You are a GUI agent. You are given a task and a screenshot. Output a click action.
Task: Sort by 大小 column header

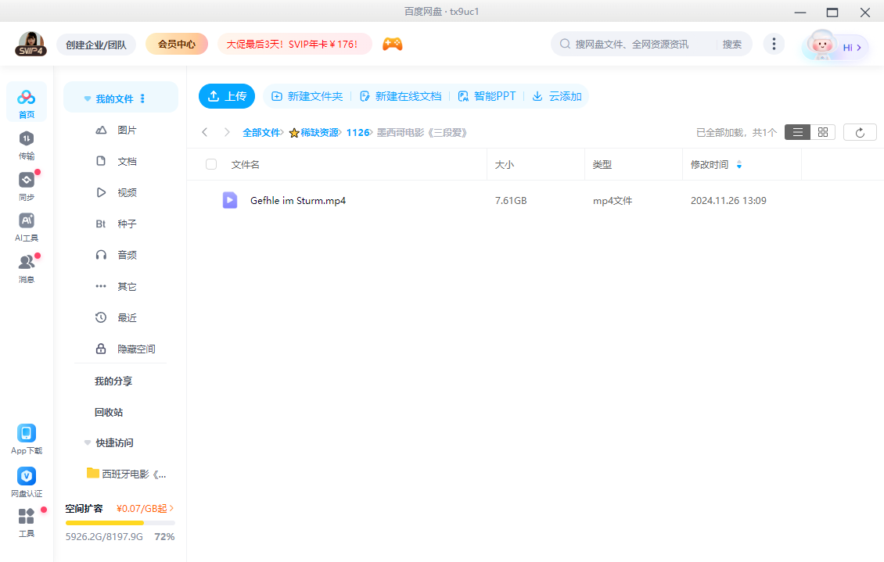click(x=504, y=164)
